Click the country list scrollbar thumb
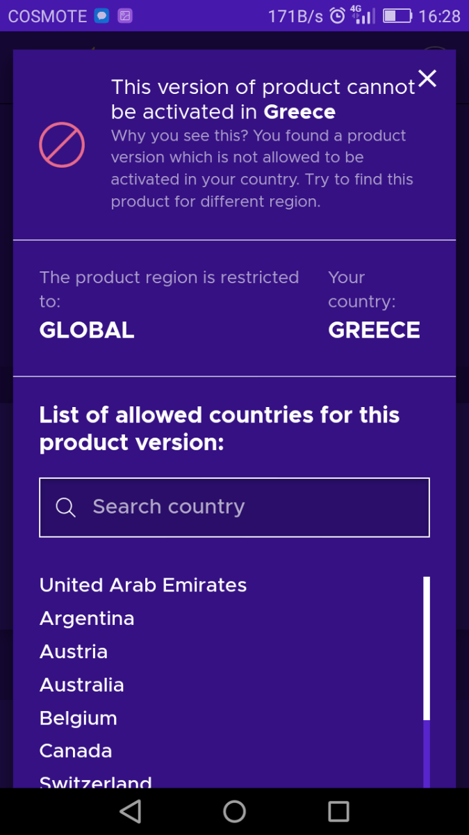The height and width of the screenshot is (835, 469). click(x=427, y=649)
